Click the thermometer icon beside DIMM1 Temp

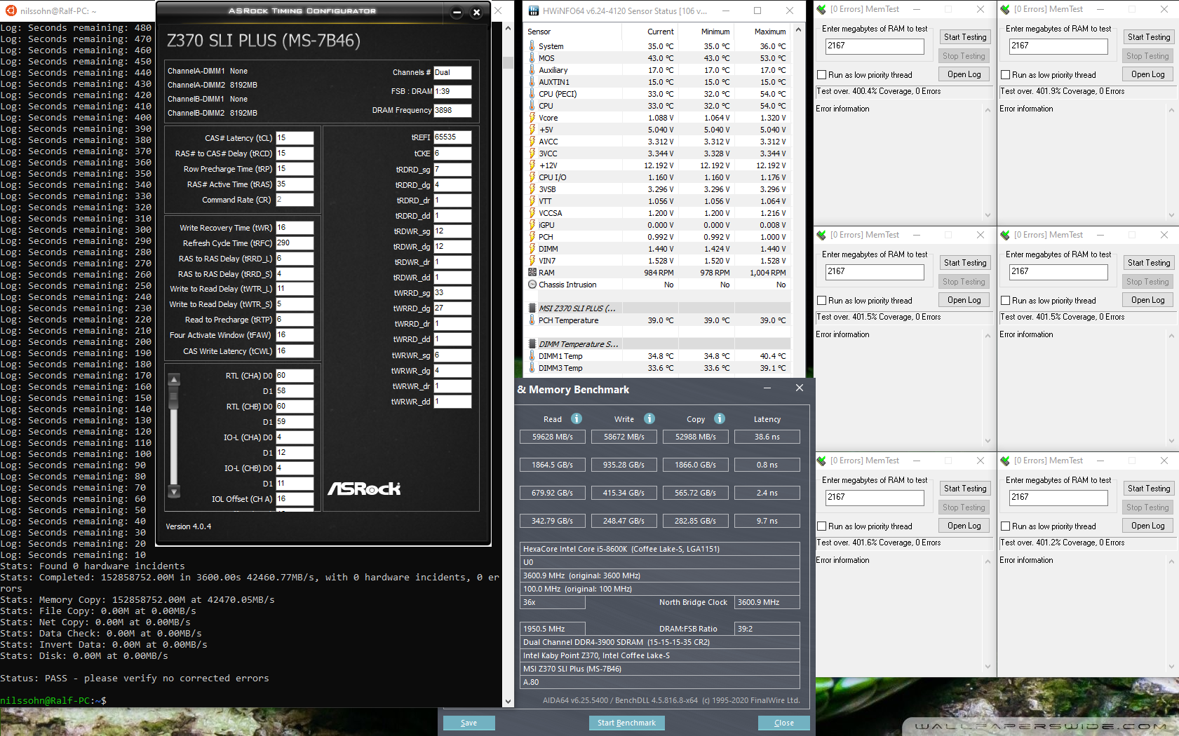point(532,356)
